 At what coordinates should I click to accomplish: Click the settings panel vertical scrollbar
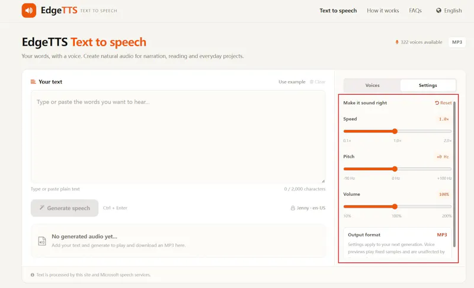click(454, 174)
